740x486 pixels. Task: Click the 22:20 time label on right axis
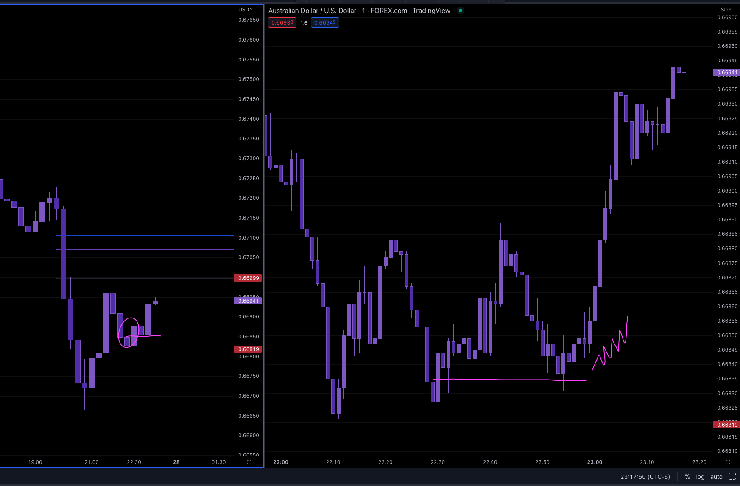click(385, 462)
